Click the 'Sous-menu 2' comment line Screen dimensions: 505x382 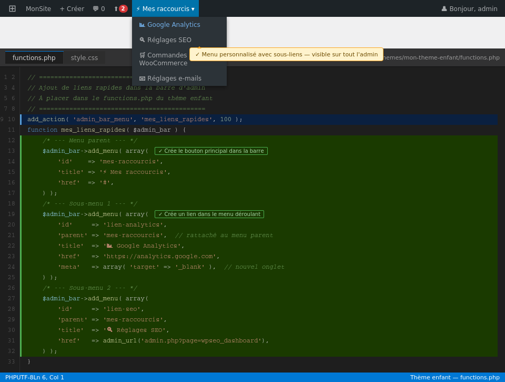click(90, 288)
